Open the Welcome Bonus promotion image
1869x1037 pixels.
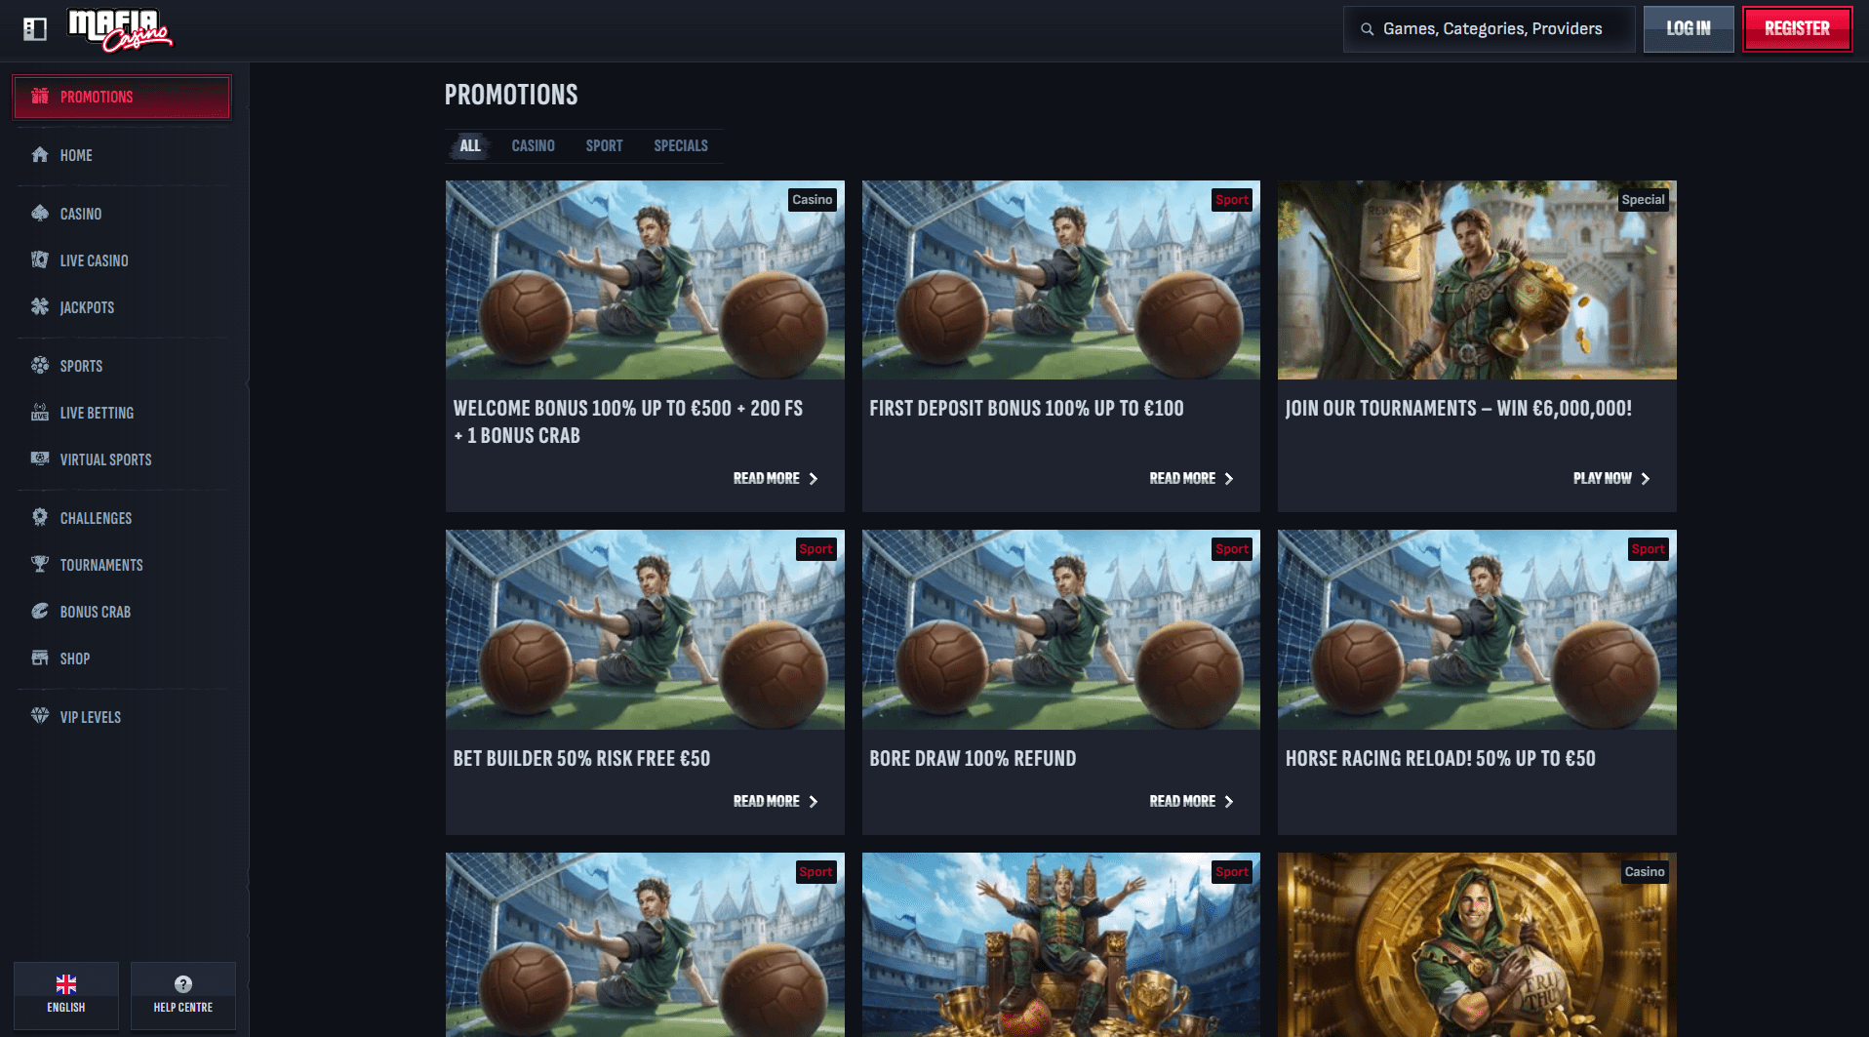(x=645, y=280)
